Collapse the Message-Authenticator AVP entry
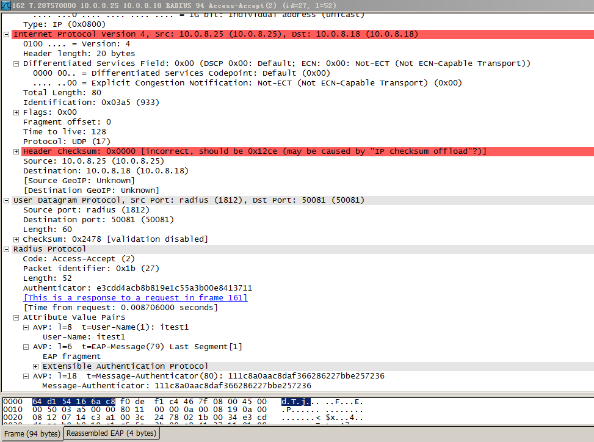594x442 pixels. pyautogui.click(x=26, y=375)
